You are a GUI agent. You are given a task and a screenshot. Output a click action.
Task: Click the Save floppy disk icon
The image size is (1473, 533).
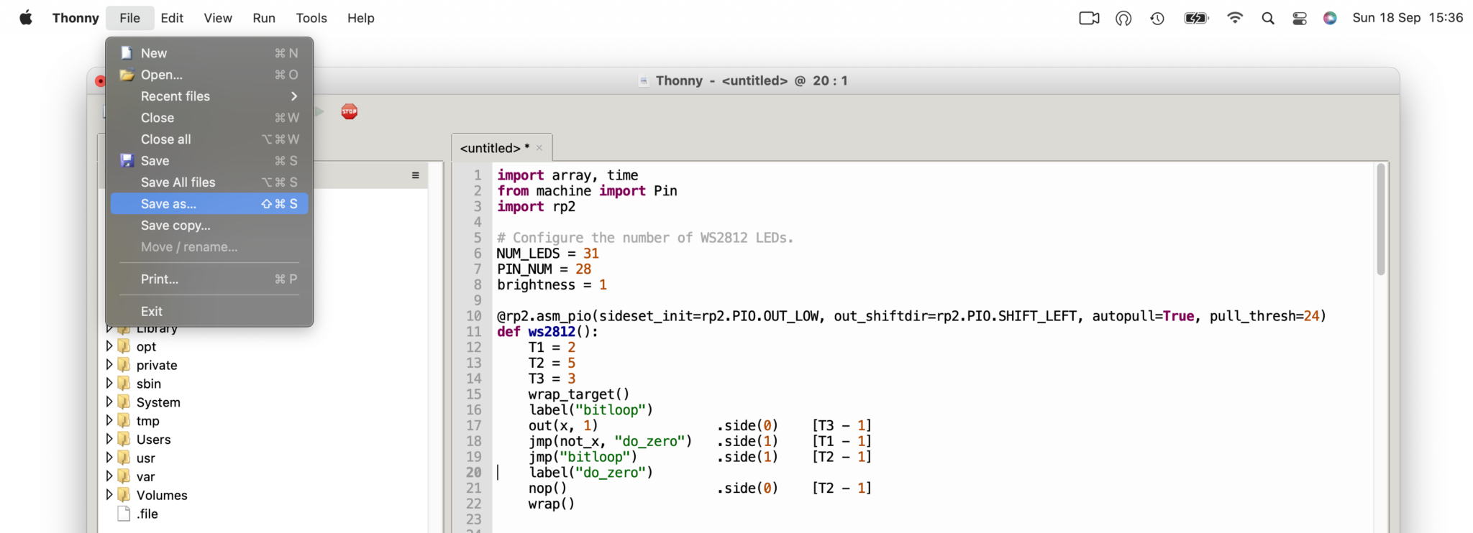tap(127, 161)
